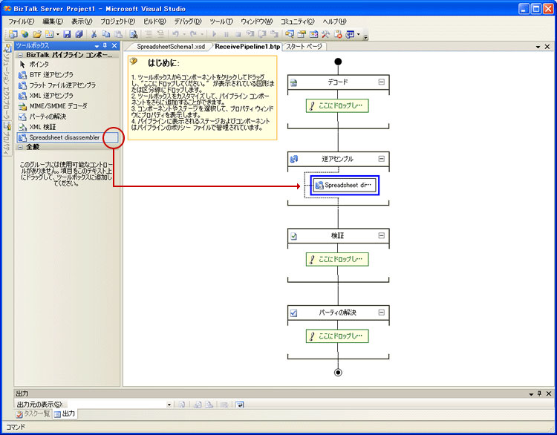Select Spreadsheet disassembler toolbox item
The height and width of the screenshot is (435, 557).
67,137
